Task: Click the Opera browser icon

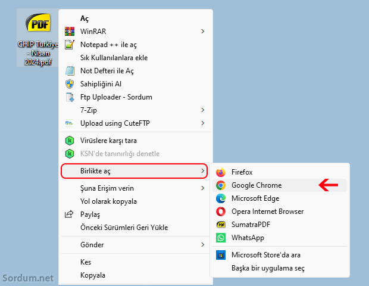Action: (221, 212)
